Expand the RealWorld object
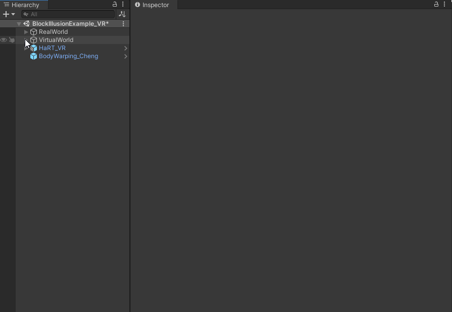Screen dimensions: 452x312 click(26, 32)
